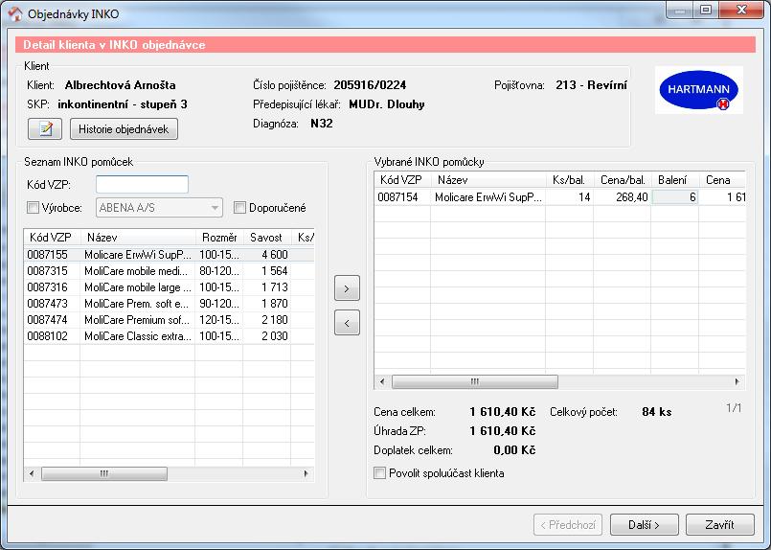Screen dimensions: 771x550
Task: Click the Hartmann logo image
Action: [699, 90]
